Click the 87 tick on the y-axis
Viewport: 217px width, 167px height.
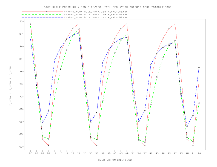(x=21, y=34)
